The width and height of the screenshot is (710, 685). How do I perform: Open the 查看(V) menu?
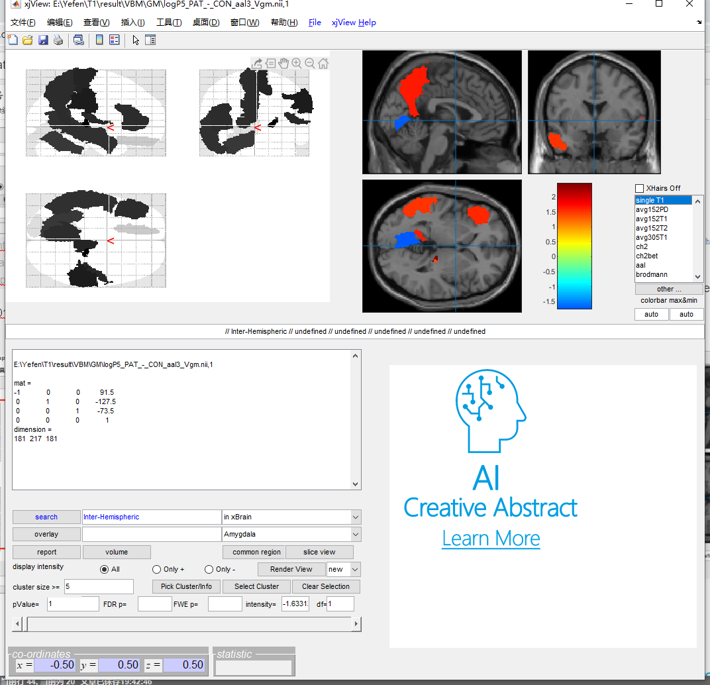[x=97, y=23]
